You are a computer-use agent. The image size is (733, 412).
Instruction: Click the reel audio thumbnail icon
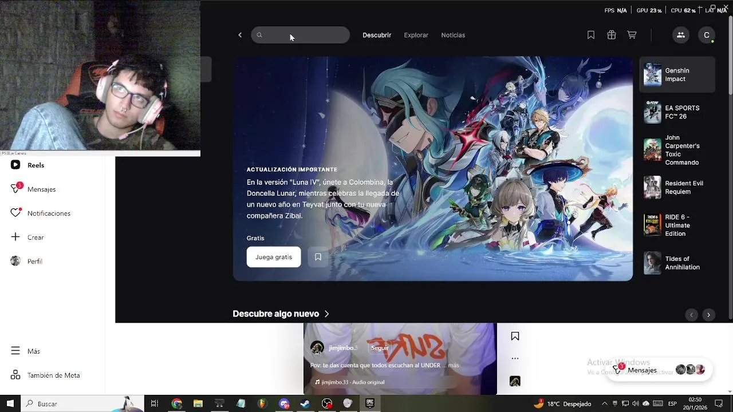pos(515,381)
